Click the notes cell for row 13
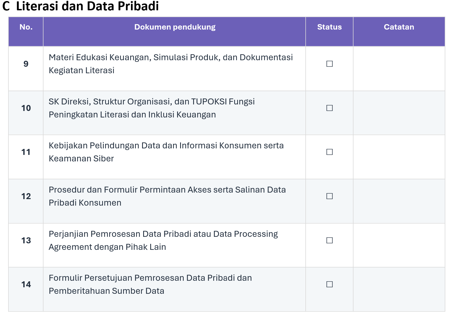The width and height of the screenshot is (454, 319). [x=399, y=245]
